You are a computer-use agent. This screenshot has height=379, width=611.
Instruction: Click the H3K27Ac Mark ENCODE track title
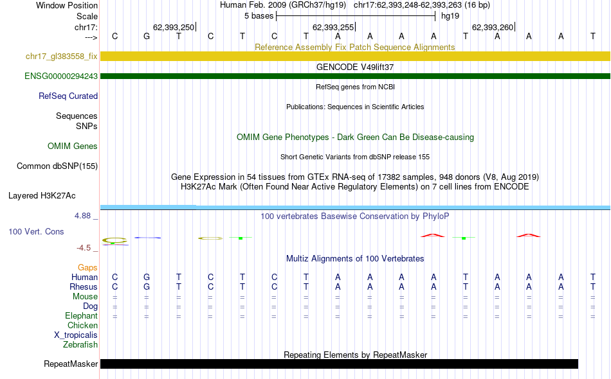tap(355, 187)
